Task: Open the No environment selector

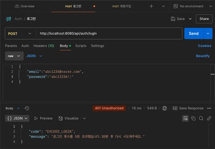Action: coord(193,6)
